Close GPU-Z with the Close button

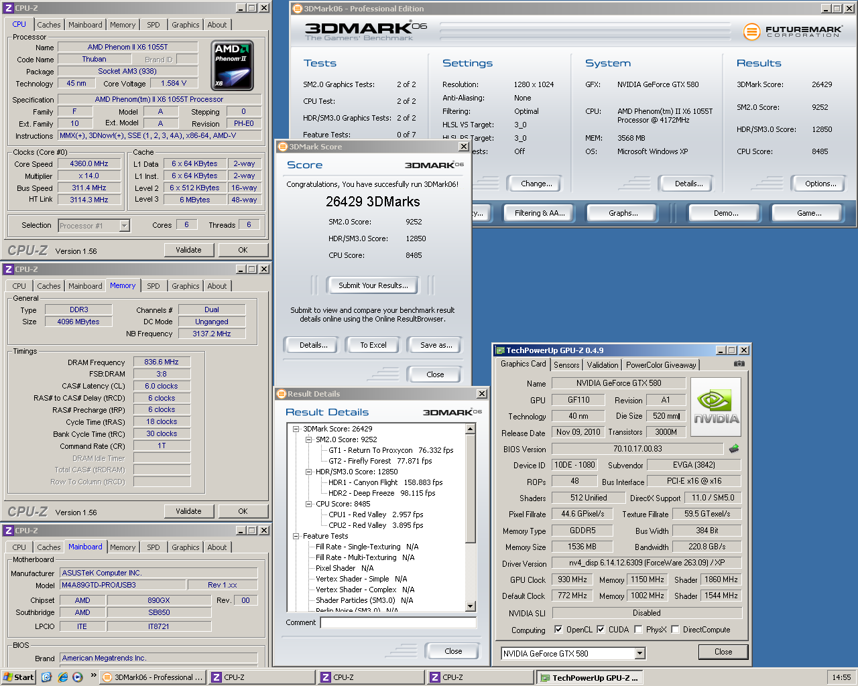[x=723, y=652]
